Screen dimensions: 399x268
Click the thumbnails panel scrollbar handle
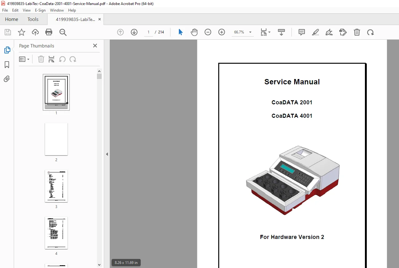(x=99, y=77)
